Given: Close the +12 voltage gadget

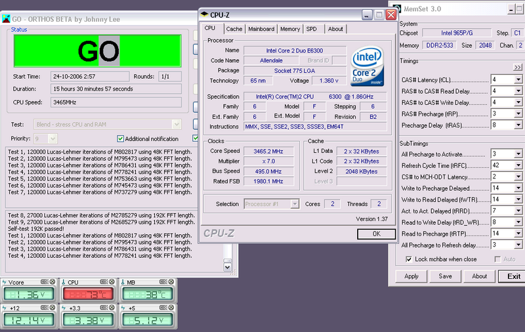Looking at the screenshot, I should pyautogui.click(x=52, y=307).
